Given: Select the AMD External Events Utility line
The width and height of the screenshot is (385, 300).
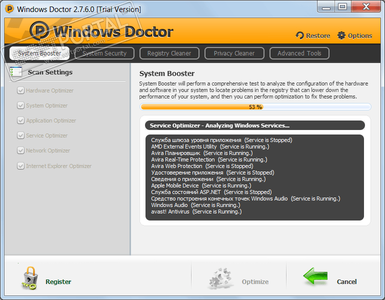Looking at the screenshot, I should (x=210, y=146).
